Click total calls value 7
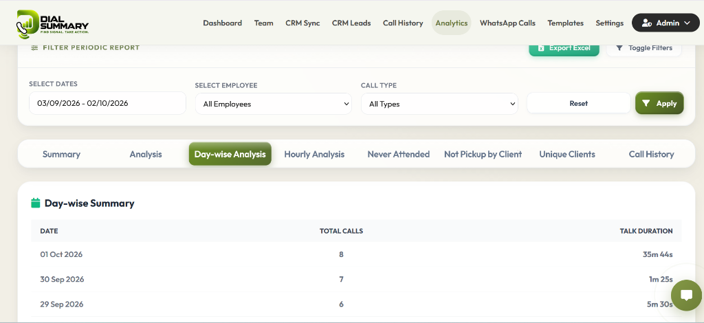This screenshot has height=323, width=704. coord(341,279)
